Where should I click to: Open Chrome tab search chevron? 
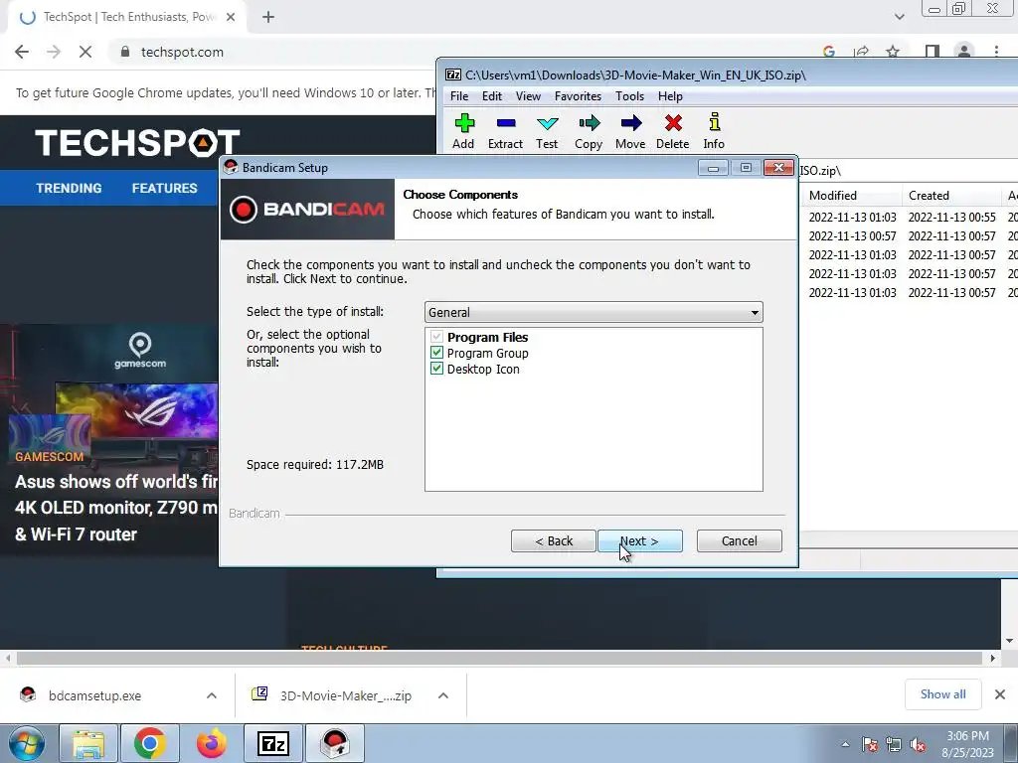coord(899,17)
